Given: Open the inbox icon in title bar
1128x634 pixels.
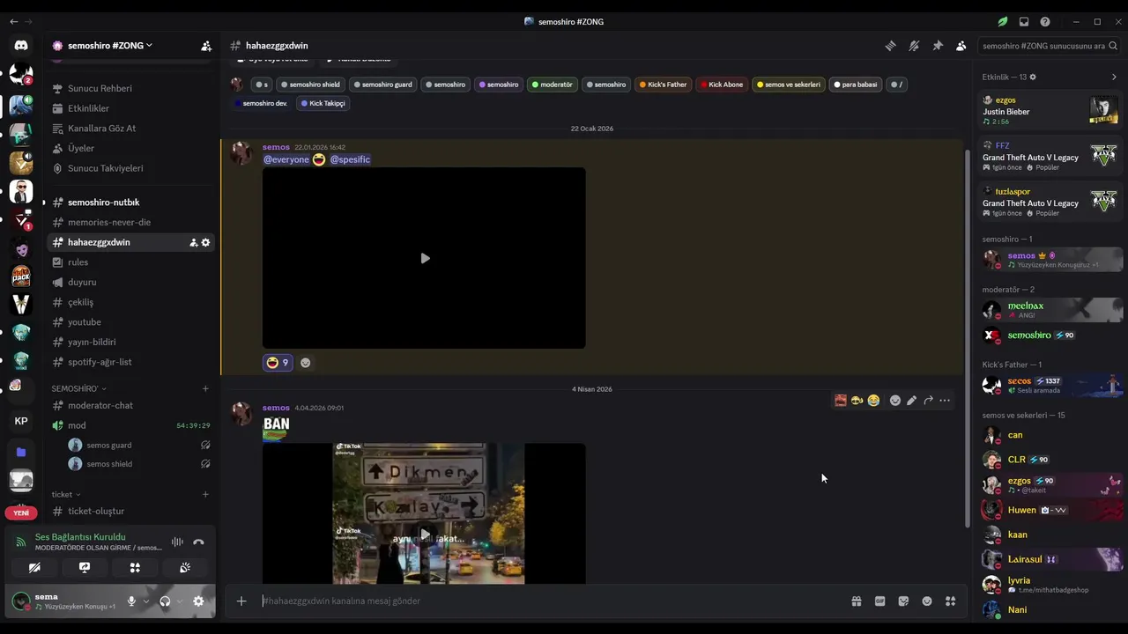Looking at the screenshot, I should 1024,21.
